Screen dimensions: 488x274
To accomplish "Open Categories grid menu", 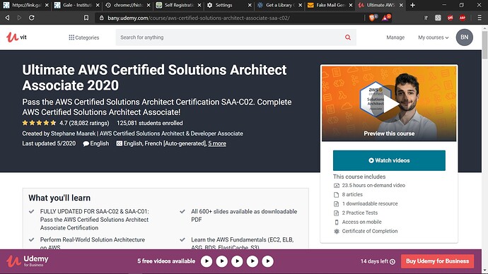I will tap(84, 37).
